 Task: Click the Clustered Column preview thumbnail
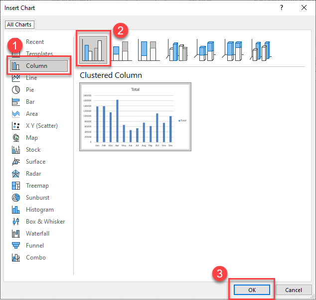click(135, 116)
